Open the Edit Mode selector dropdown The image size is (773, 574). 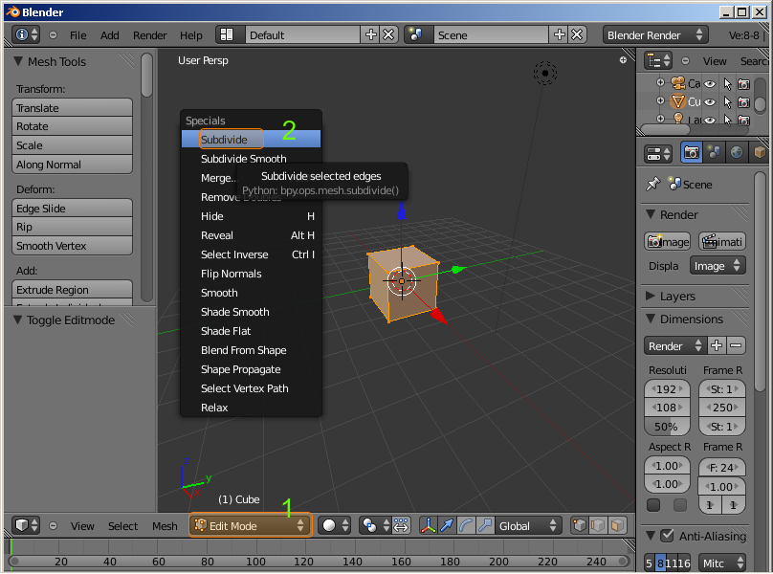tap(251, 525)
